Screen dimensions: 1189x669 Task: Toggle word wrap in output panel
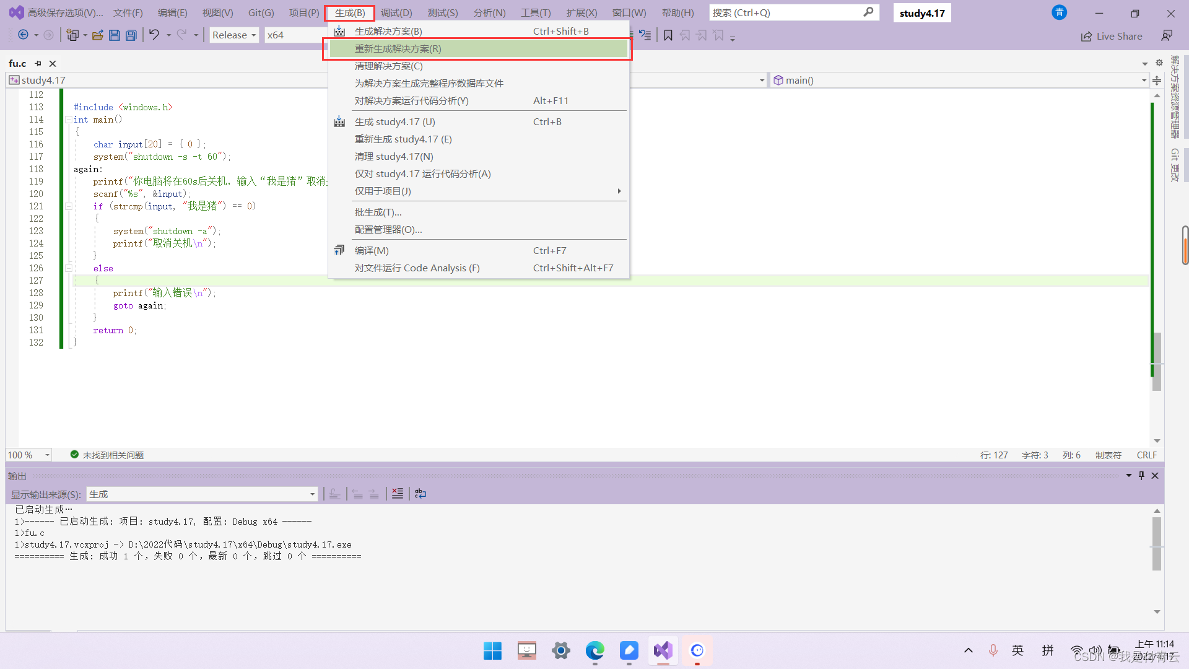(420, 494)
